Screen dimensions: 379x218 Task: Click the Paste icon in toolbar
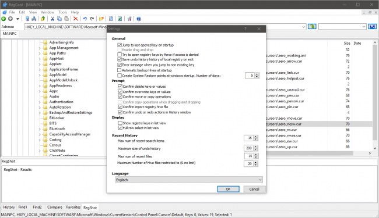[66, 19]
